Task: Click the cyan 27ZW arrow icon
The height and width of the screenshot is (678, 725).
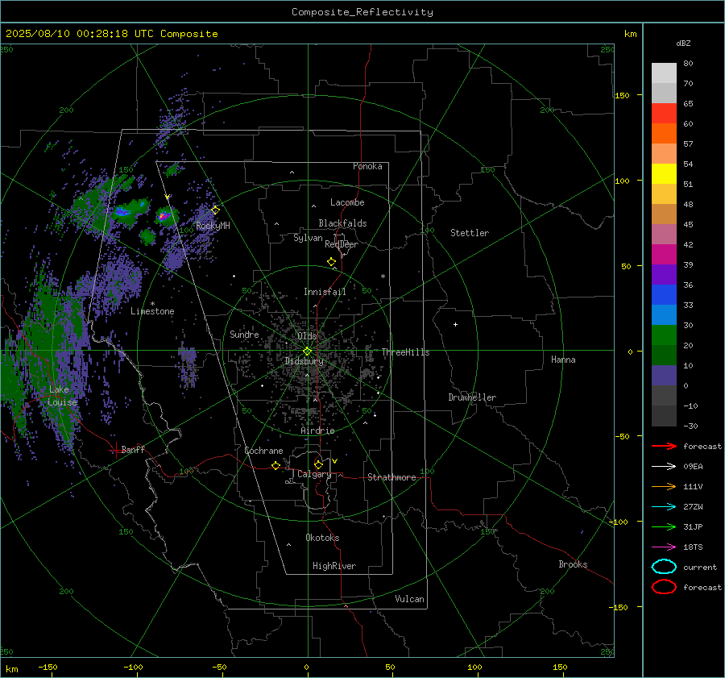Action: pos(664,507)
